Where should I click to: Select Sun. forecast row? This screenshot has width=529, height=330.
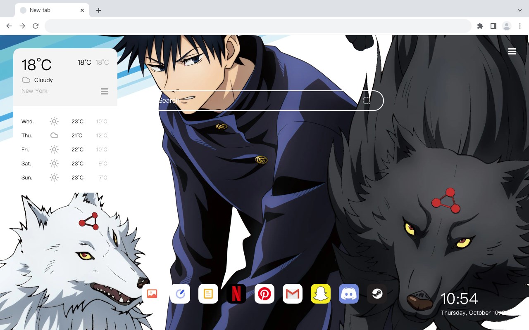pos(65,177)
